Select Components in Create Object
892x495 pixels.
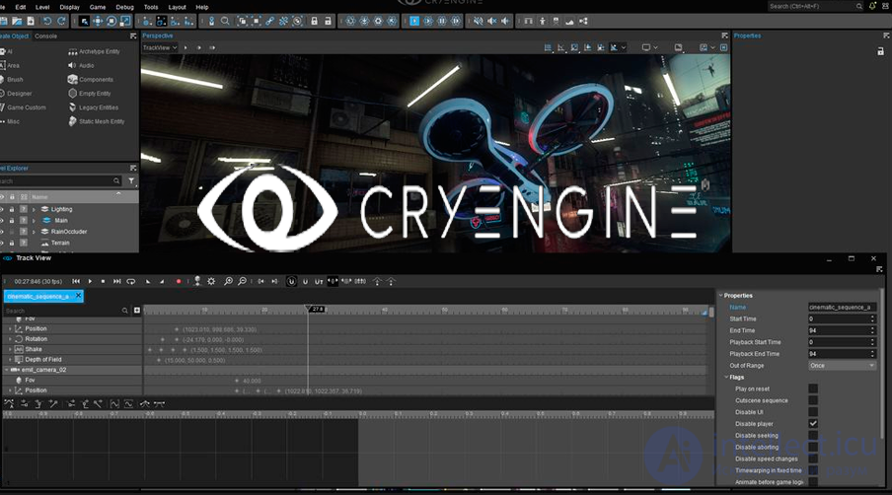(x=91, y=80)
